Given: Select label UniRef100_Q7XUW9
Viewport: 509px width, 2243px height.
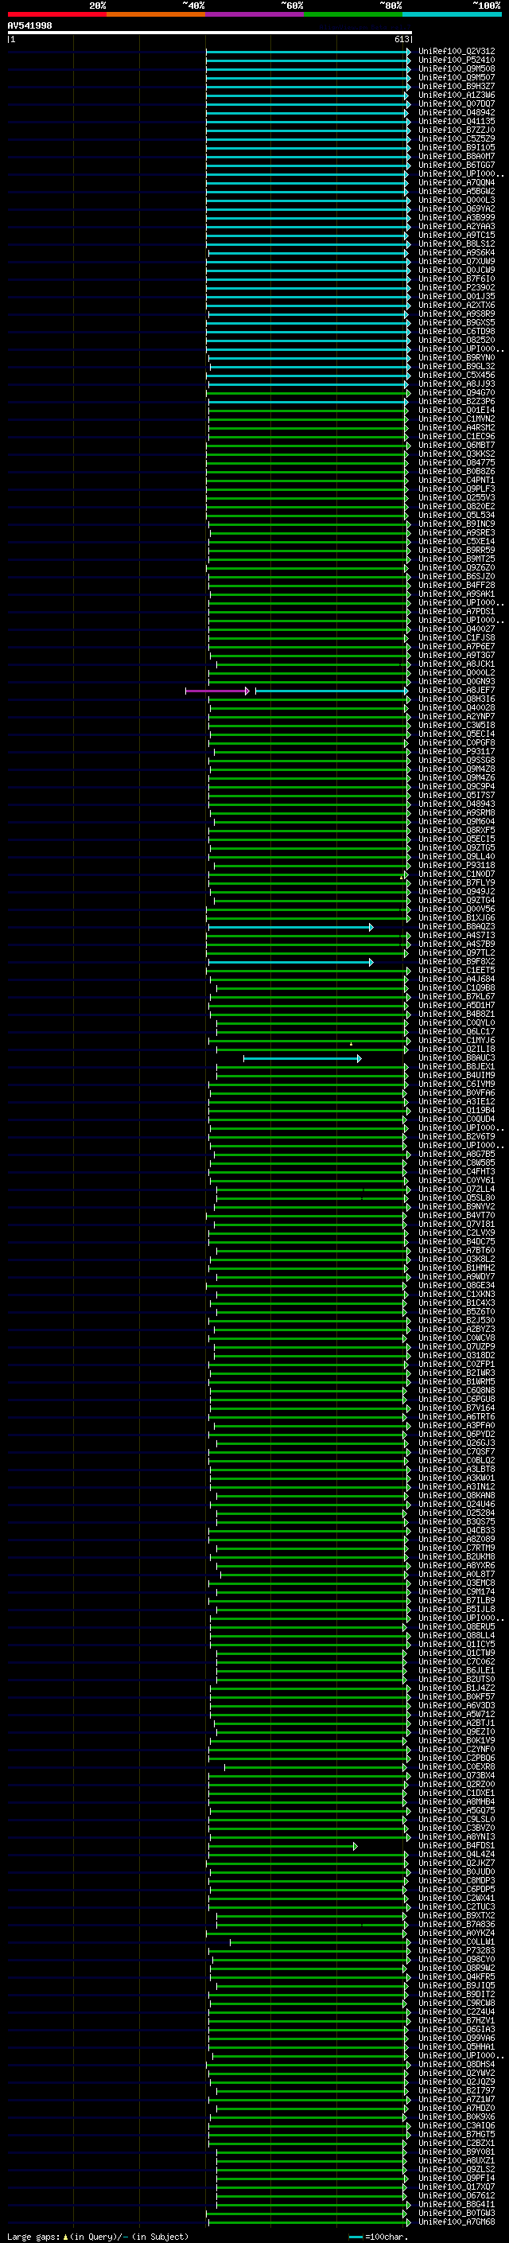Looking at the screenshot, I should 456,261.
